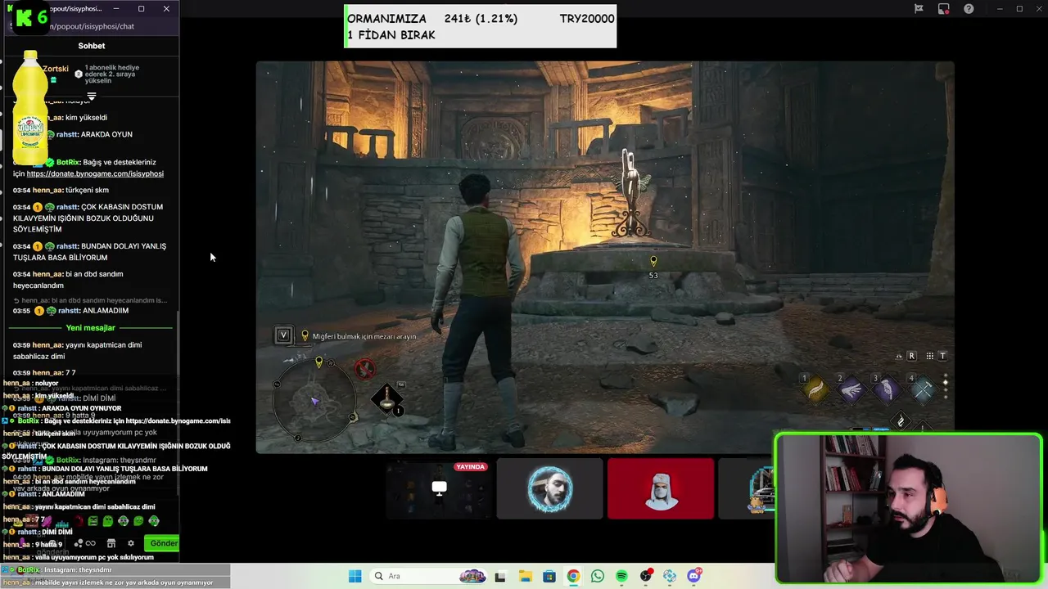Switch to Google Chrome on taskbar
The height and width of the screenshot is (589, 1048).
[x=573, y=576]
